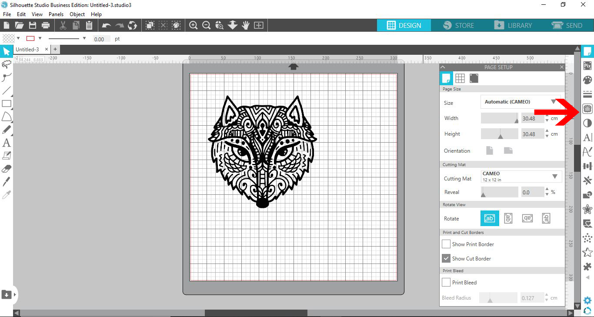
Task: Switch to the DESIGN view
Action: [x=404, y=25]
